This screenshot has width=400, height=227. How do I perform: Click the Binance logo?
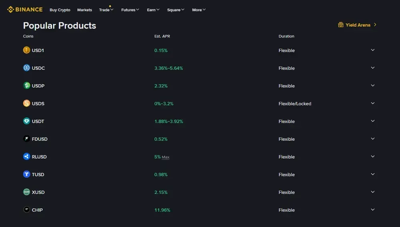25,10
